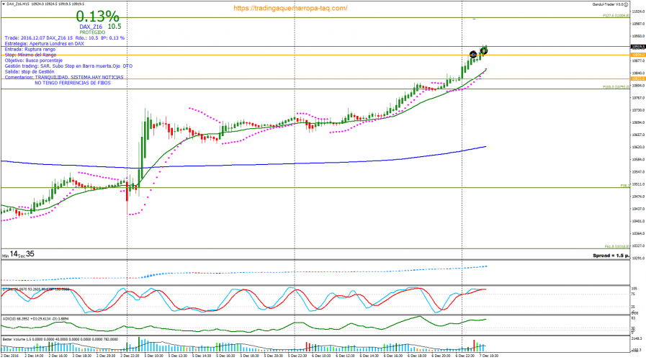Select the lower orange price label on axis
The height and width of the screenshot is (360, 646).
637,78
